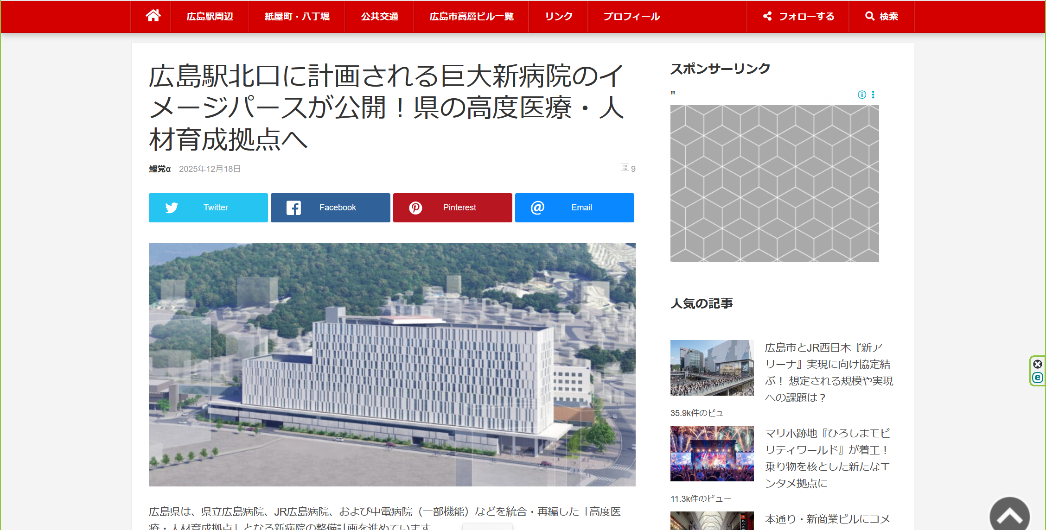Click the Pinterest logo share icon

click(415, 208)
